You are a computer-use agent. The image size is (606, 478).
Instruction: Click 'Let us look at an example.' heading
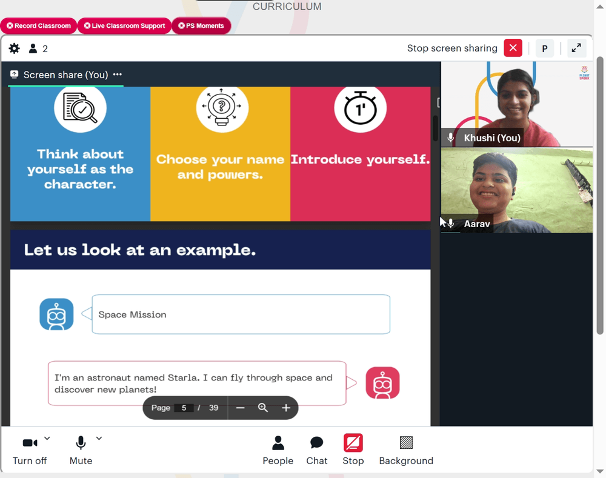point(140,250)
